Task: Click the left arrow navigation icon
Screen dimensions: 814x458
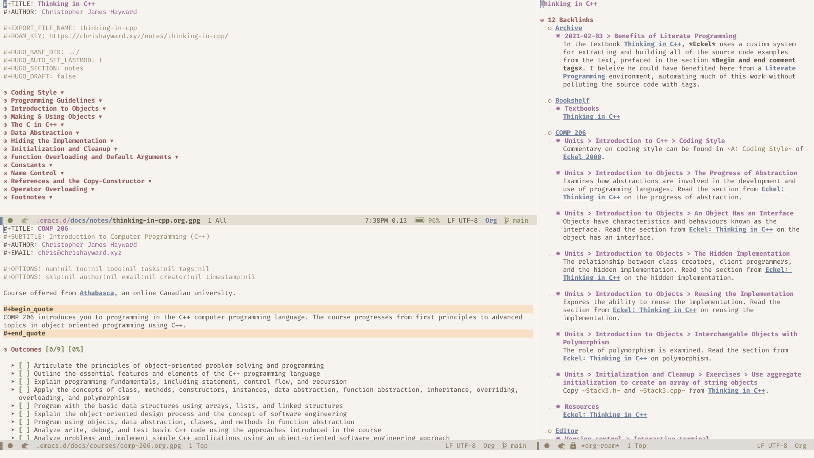Action: (x=25, y=221)
